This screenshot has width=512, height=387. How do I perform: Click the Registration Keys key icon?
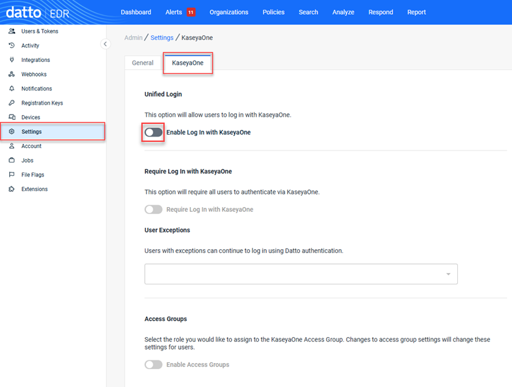coord(12,103)
